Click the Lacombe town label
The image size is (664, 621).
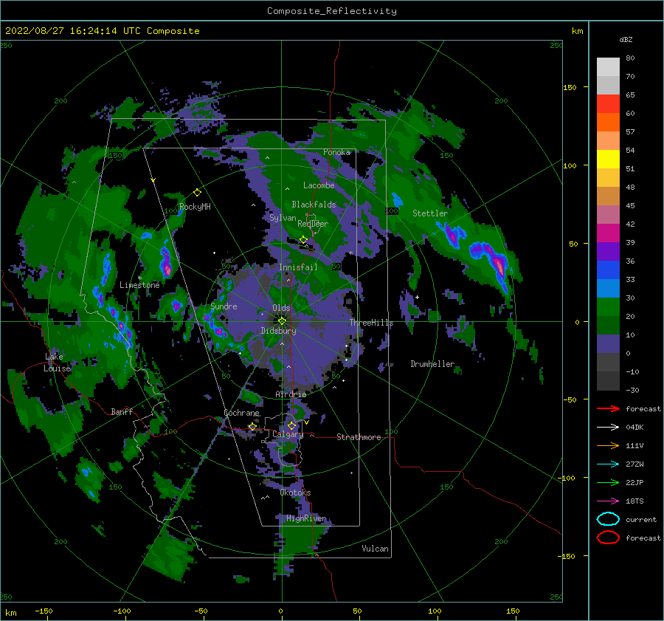click(x=319, y=185)
